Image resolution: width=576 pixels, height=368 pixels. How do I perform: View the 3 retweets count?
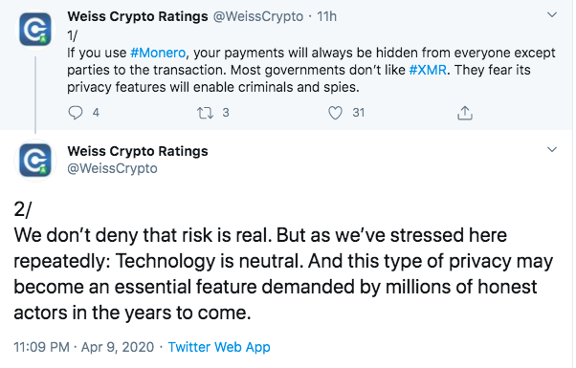click(226, 113)
